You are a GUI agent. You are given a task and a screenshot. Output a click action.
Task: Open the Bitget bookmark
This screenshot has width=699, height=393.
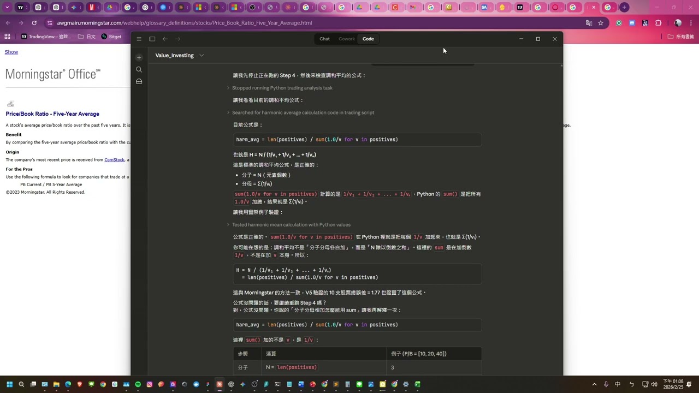click(x=111, y=37)
